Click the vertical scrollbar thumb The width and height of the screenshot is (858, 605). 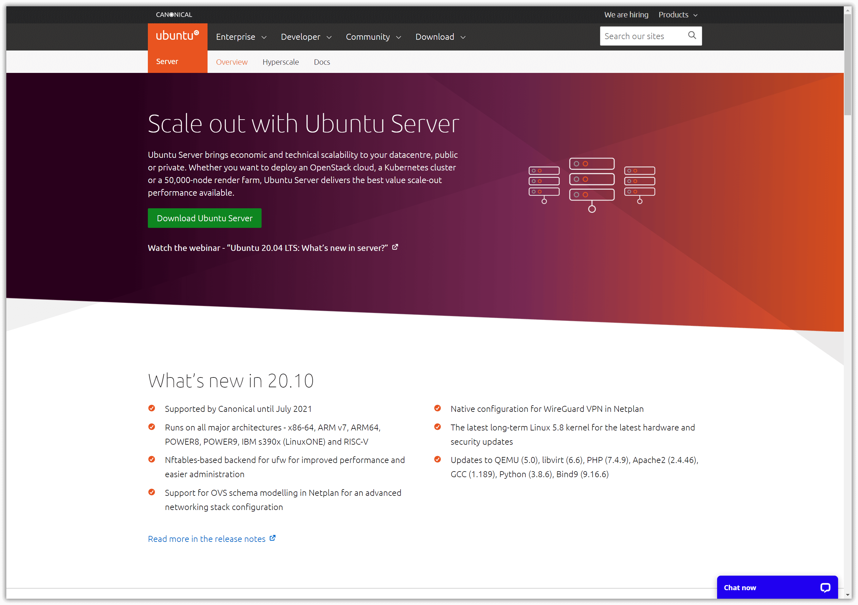848,64
